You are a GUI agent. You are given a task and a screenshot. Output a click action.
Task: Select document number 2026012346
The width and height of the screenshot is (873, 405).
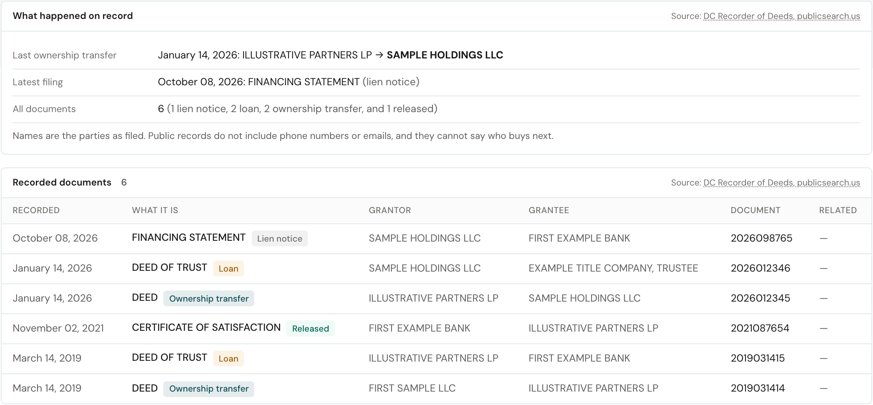761,268
